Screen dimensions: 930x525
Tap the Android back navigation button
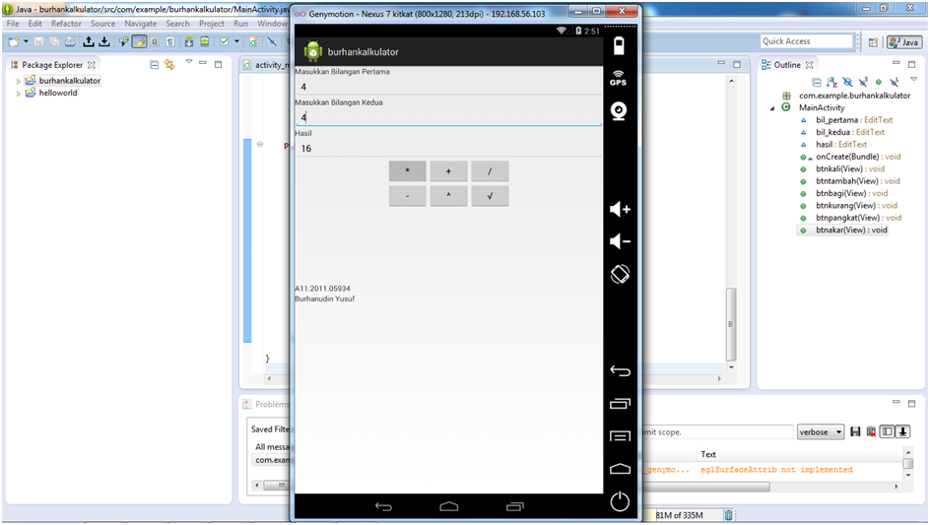click(x=384, y=506)
